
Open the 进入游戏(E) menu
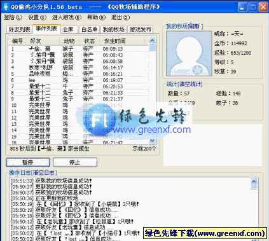(67, 18)
